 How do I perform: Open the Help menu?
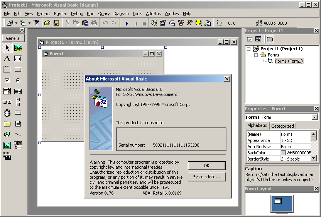pos(187,14)
